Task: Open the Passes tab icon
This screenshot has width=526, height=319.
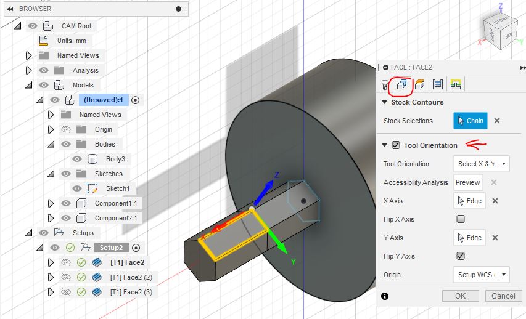Action: tap(438, 84)
